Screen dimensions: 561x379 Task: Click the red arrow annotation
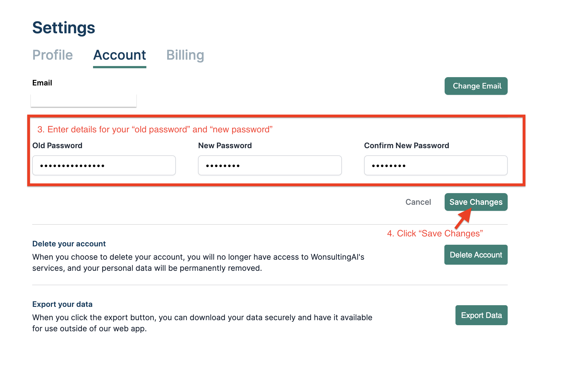(463, 218)
